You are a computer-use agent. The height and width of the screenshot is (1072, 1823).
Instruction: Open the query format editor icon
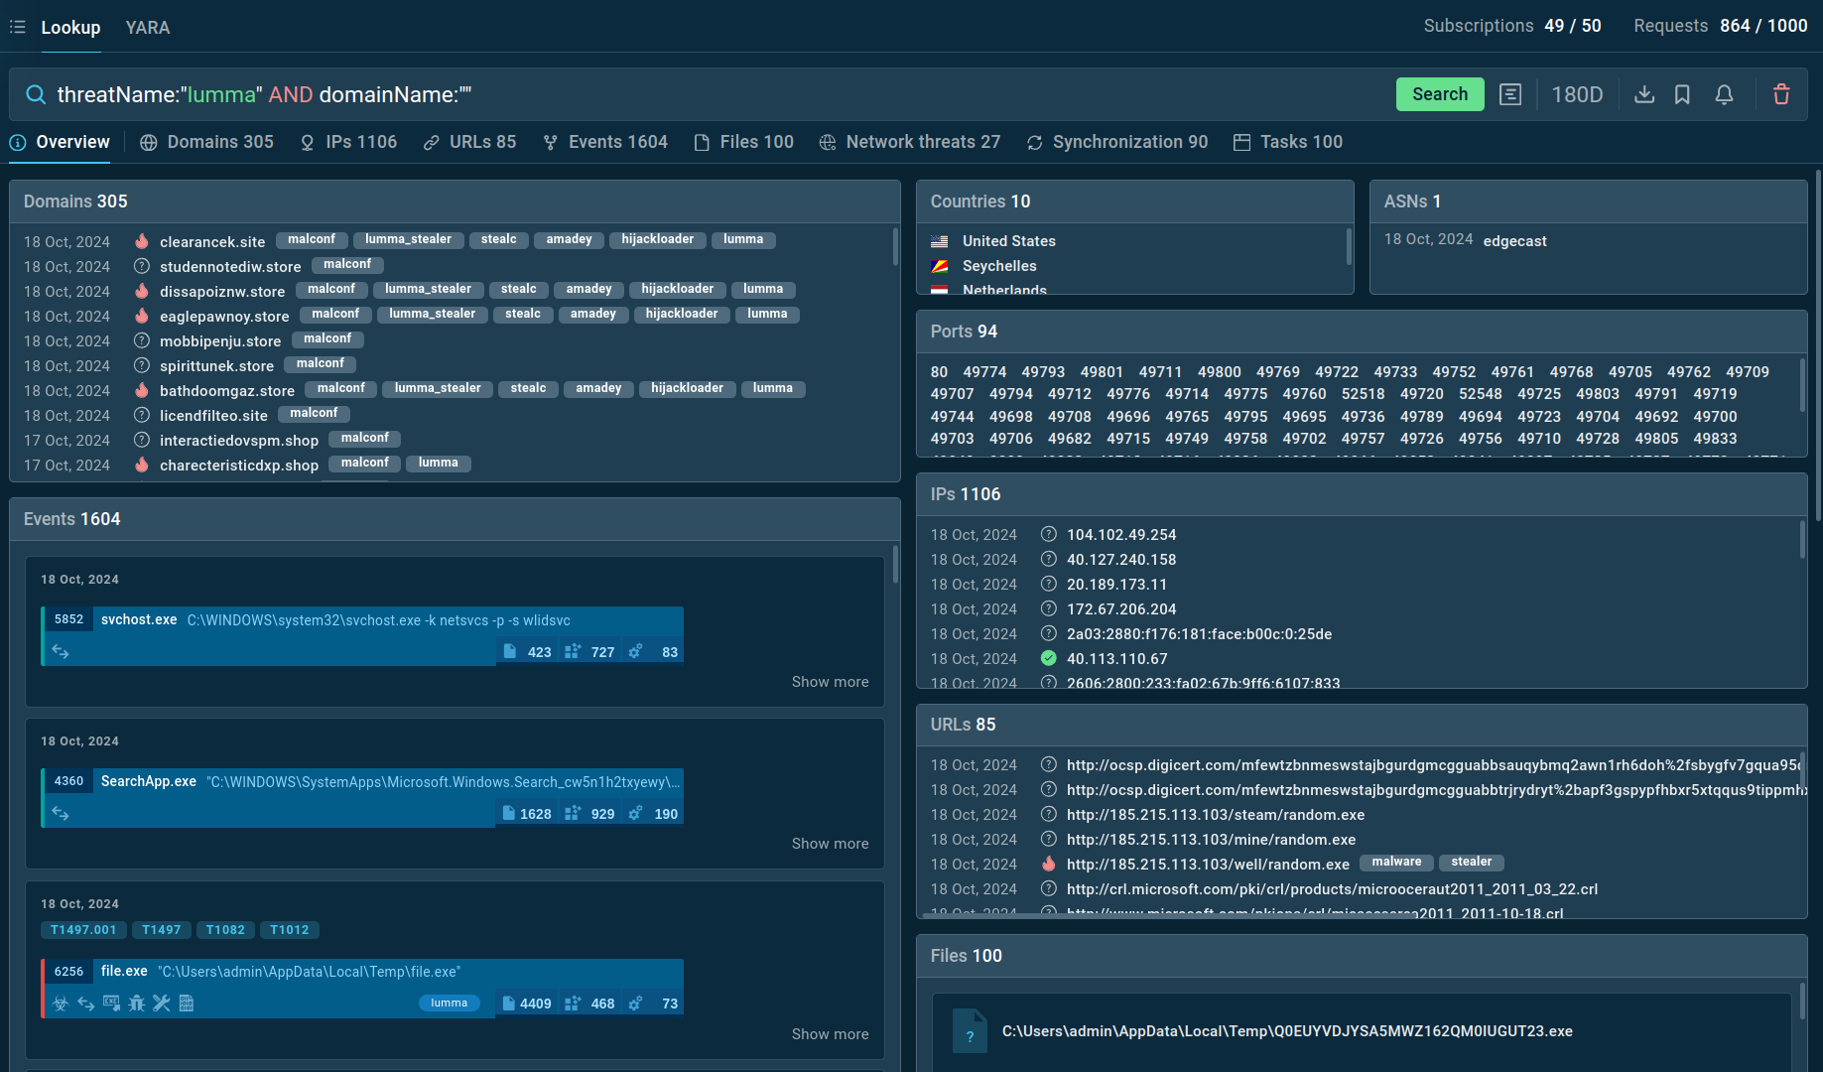pos(1510,94)
